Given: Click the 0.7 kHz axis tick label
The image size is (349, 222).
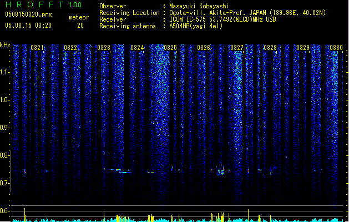Looking at the screenshot, I should point(4,183).
